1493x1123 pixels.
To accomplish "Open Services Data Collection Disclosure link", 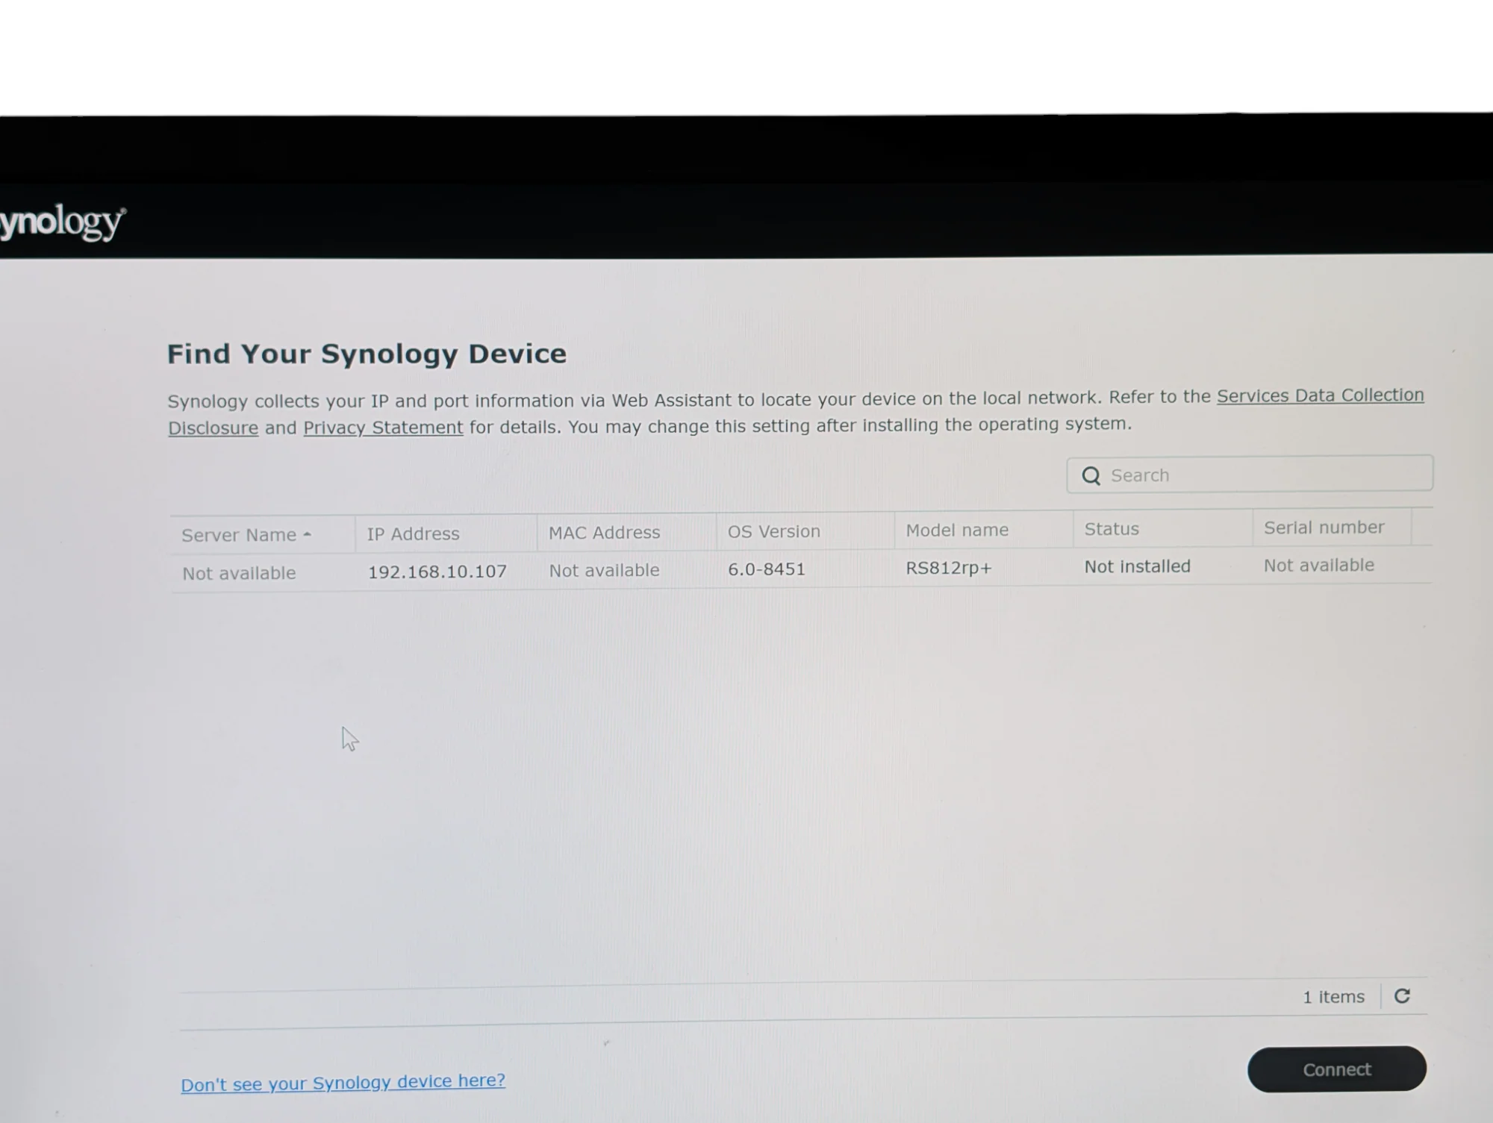I will (x=1320, y=395).
